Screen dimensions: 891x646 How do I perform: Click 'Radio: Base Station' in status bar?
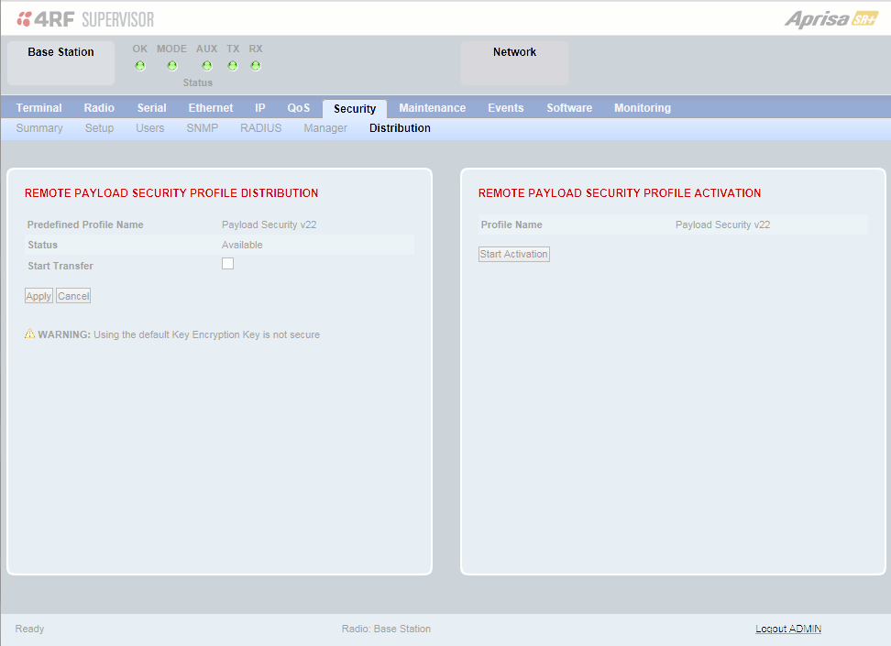[387, 629]
